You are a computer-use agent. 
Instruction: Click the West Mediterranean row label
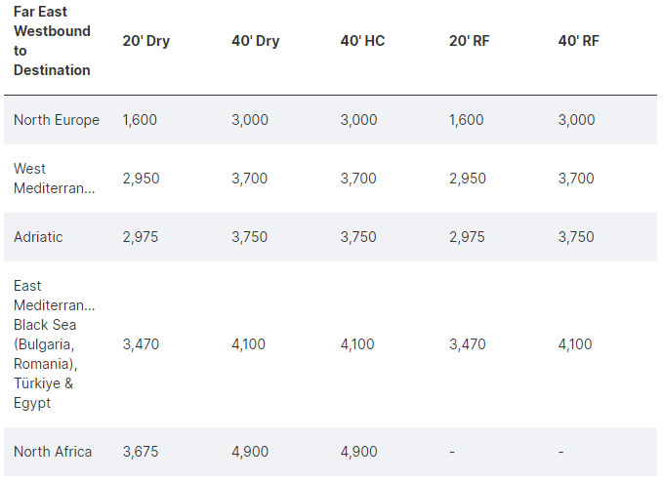[54, 179]
